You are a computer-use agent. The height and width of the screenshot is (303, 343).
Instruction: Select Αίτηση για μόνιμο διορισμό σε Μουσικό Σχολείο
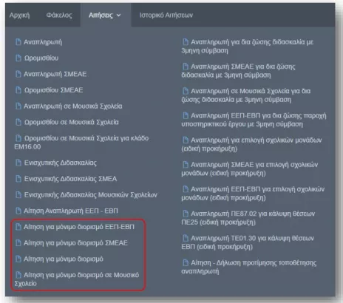click(77, 279)
